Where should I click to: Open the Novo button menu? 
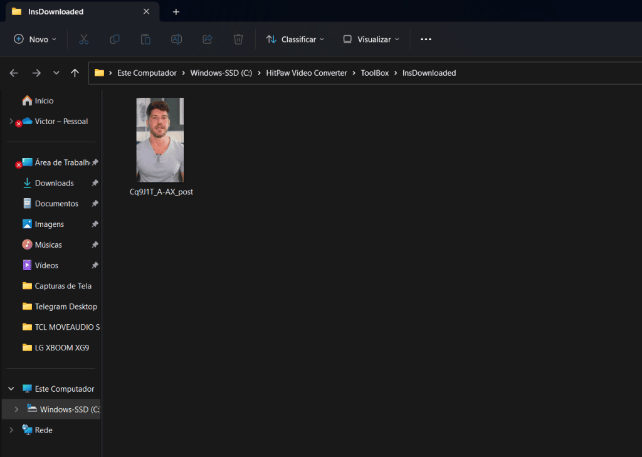34,39
